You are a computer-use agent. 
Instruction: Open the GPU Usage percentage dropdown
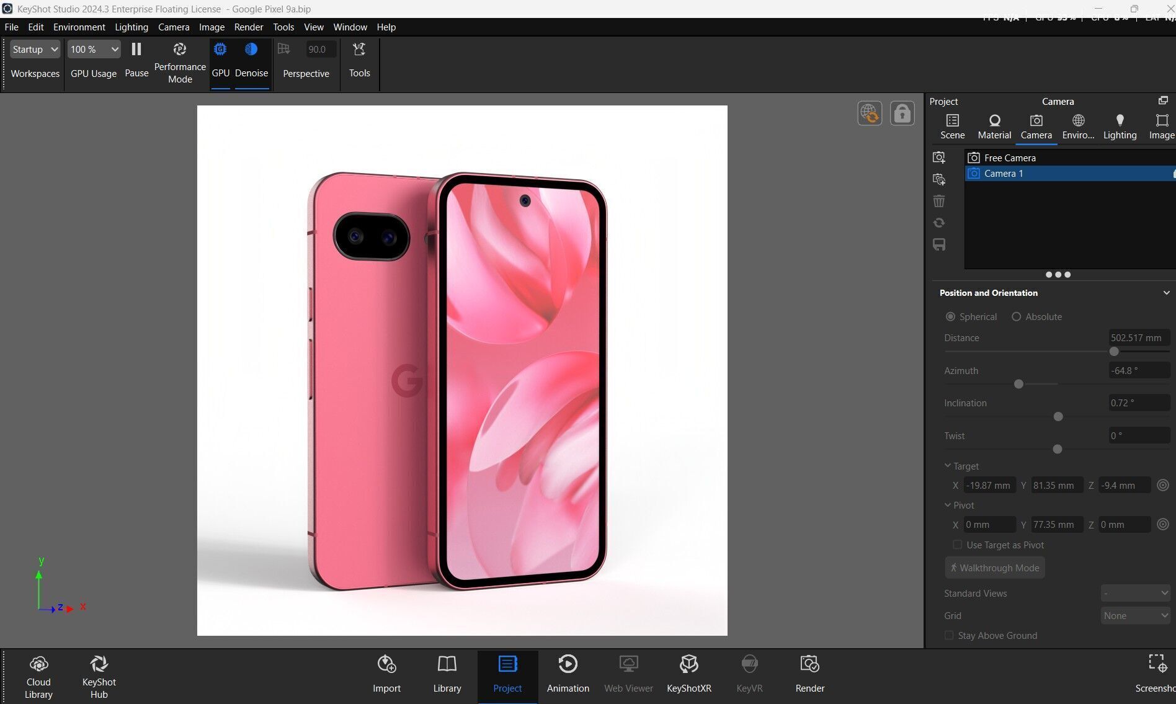point(94,49)
